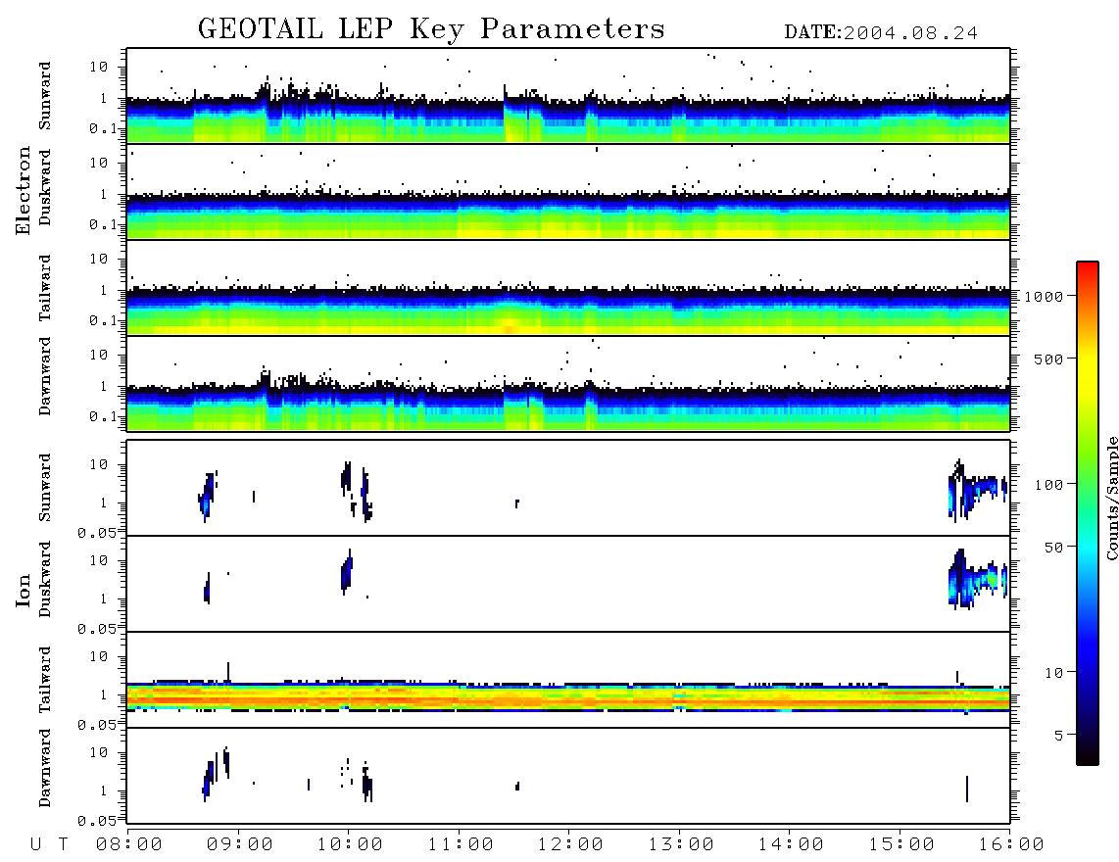Click the Electron Sunward panel label
Viewport: 1119px width, 862px height.
(45, 96)
